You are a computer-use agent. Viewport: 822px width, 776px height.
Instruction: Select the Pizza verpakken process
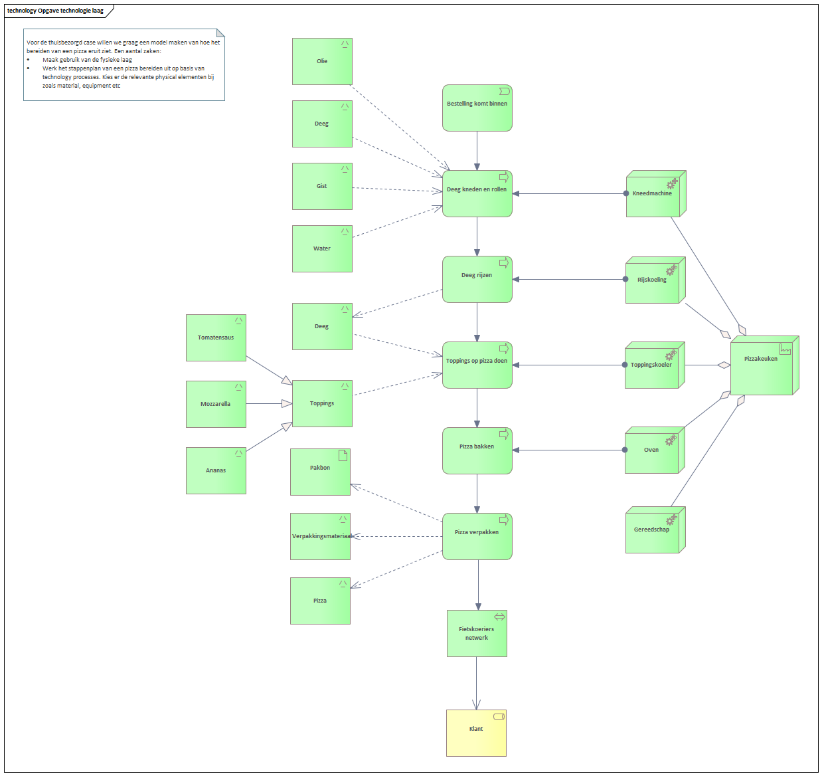click(477, 536)
